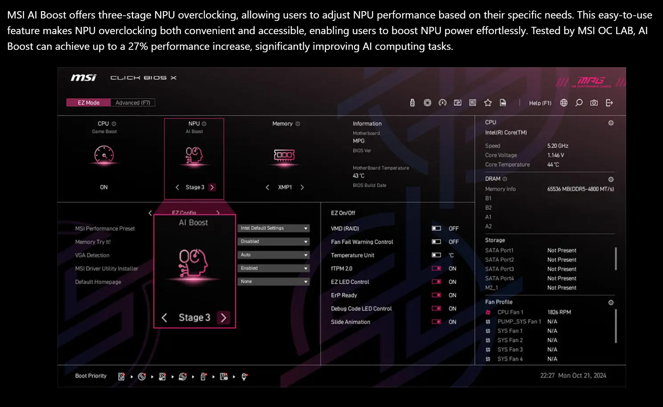Screen dimensions: 663x407
Task: Select Default Homepage entry
Action: tap(98, 282)
